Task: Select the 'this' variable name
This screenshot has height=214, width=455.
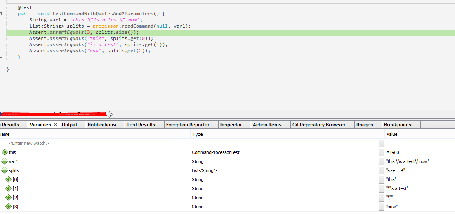Action: (x=12, y=152)
